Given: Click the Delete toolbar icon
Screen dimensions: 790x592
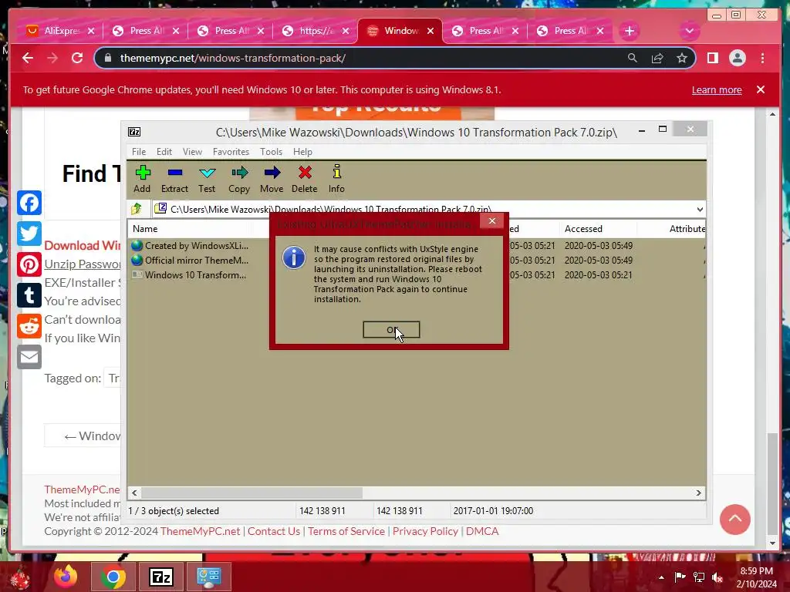Looking at the screenshot, I should point(304,179).
